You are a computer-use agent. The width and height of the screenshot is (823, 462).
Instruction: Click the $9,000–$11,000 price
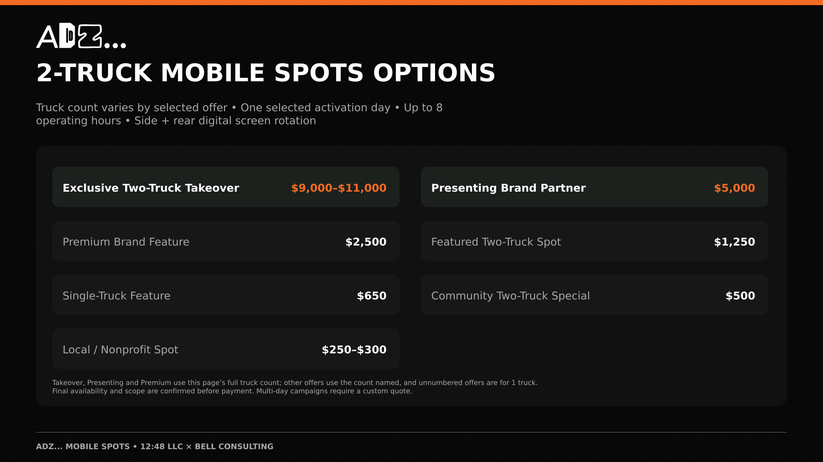pos(339,188)
